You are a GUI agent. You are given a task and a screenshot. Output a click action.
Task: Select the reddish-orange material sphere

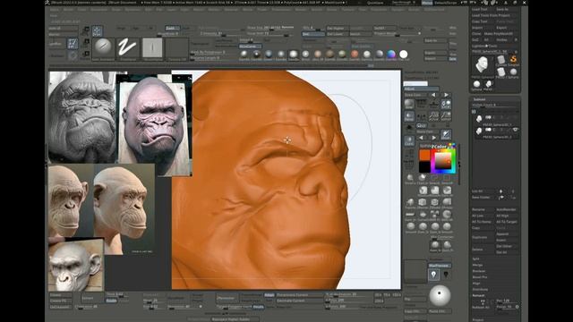(x=355, y=55)
